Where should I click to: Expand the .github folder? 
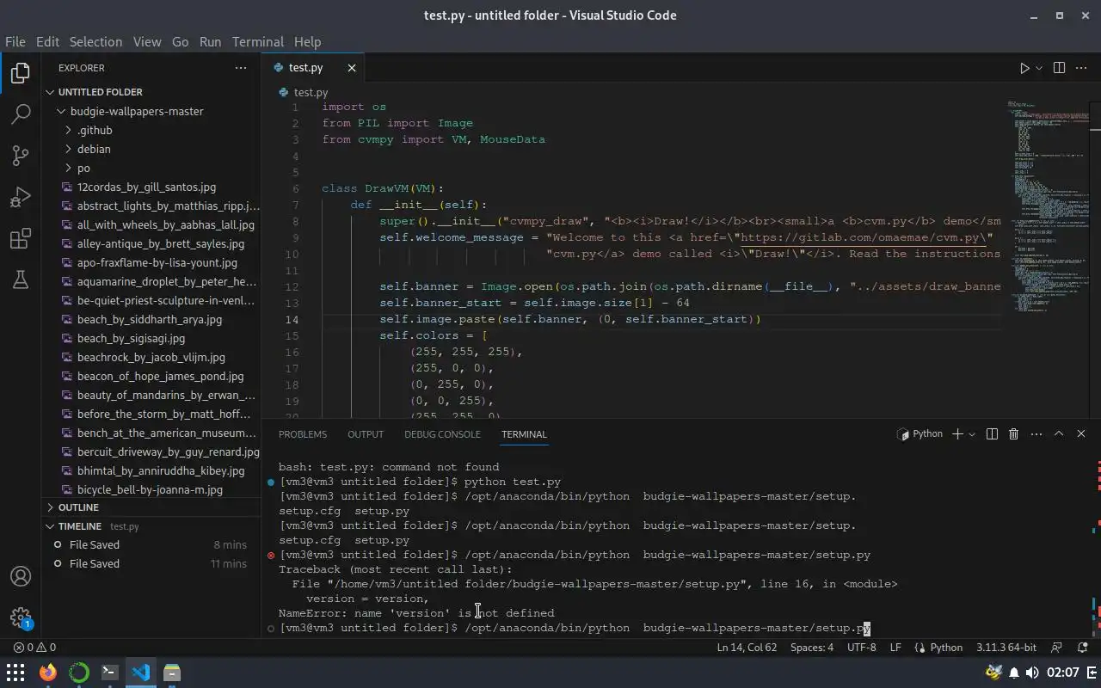tap(151, 130)
